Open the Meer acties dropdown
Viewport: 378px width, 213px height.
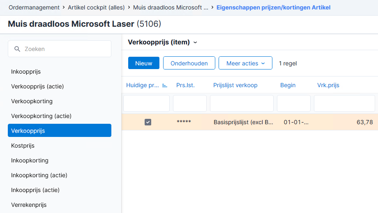(x=245, y=63)
